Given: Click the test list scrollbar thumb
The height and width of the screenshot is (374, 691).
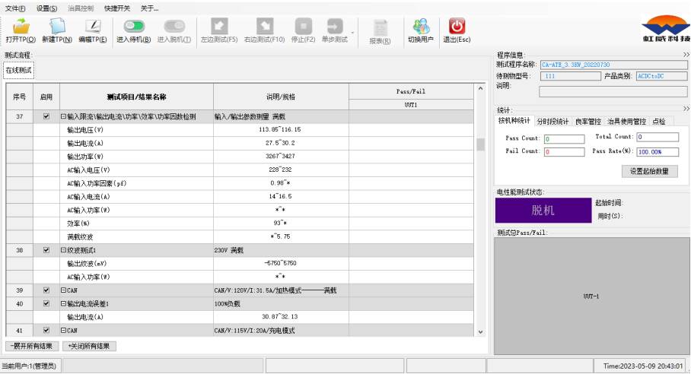Looking at the screenshot, I should click(480, 144).
